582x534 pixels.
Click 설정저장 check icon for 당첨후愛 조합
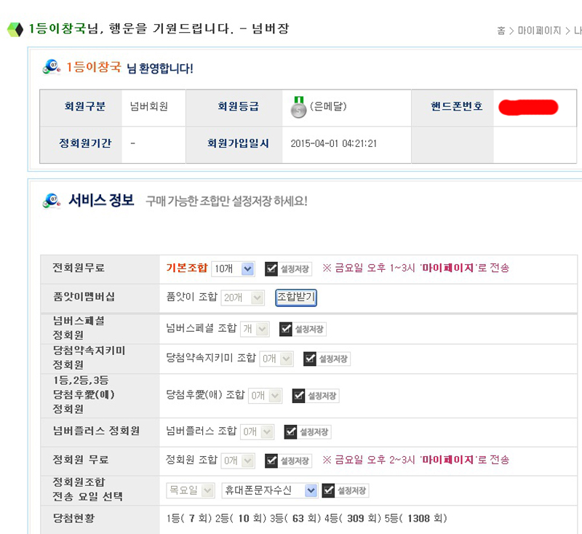click(298, 396)
